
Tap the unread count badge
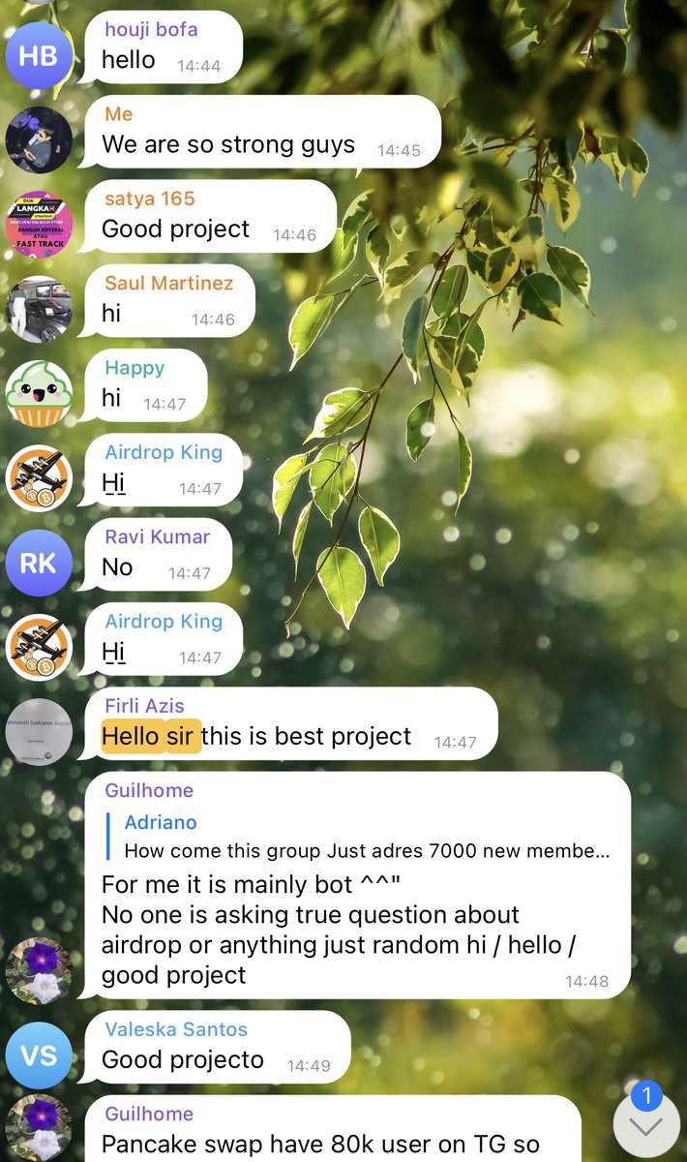646,1097
